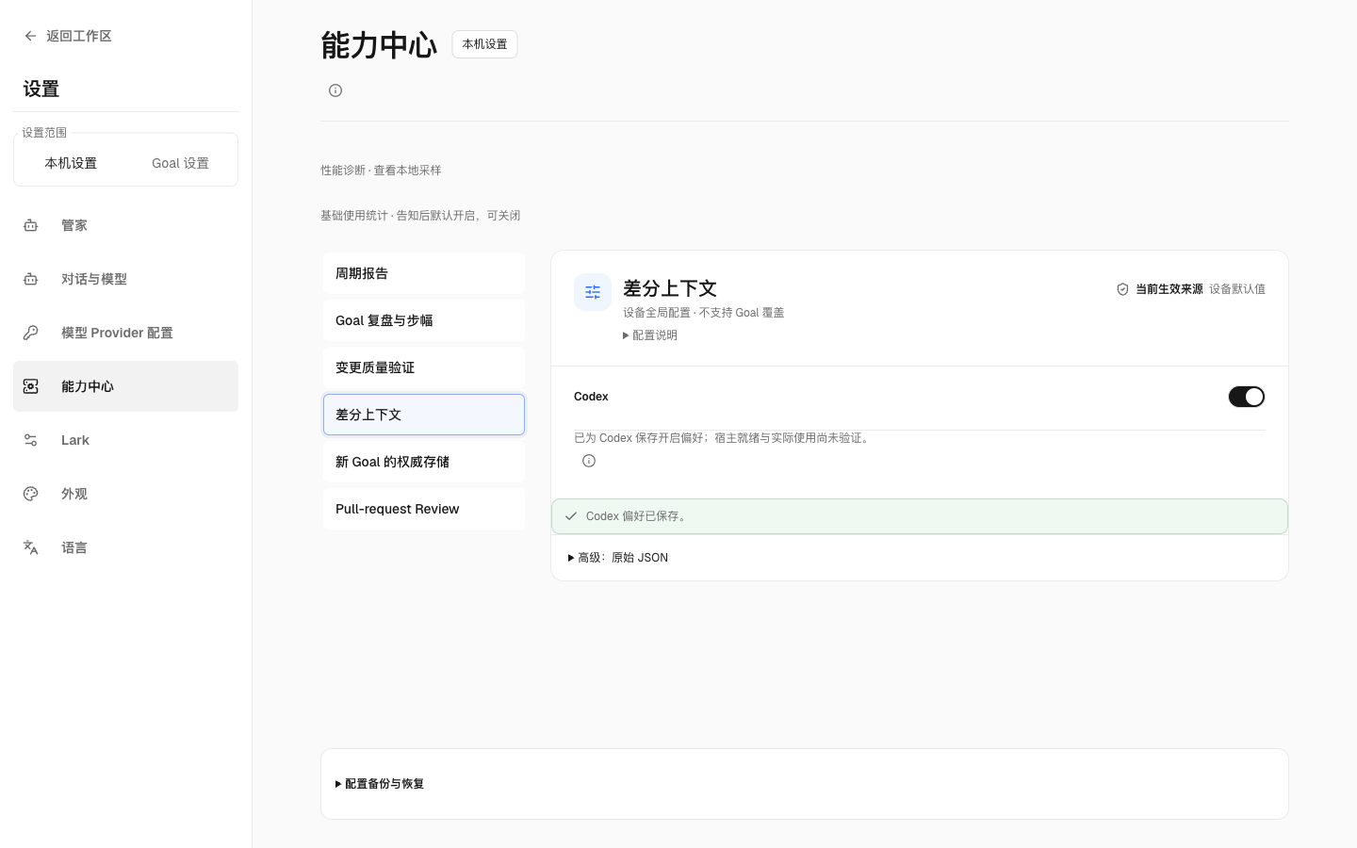Click the palette icon beside 外观

31,494
